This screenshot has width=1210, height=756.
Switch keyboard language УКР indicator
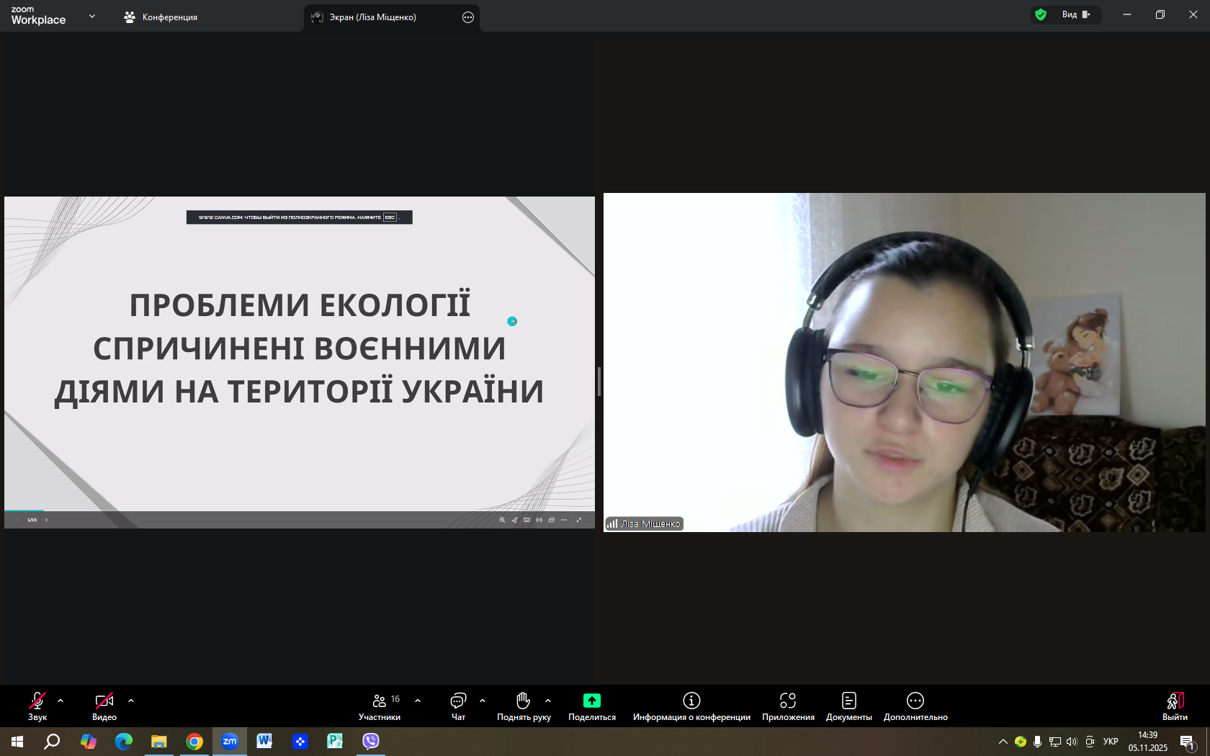click(1111, 742)
